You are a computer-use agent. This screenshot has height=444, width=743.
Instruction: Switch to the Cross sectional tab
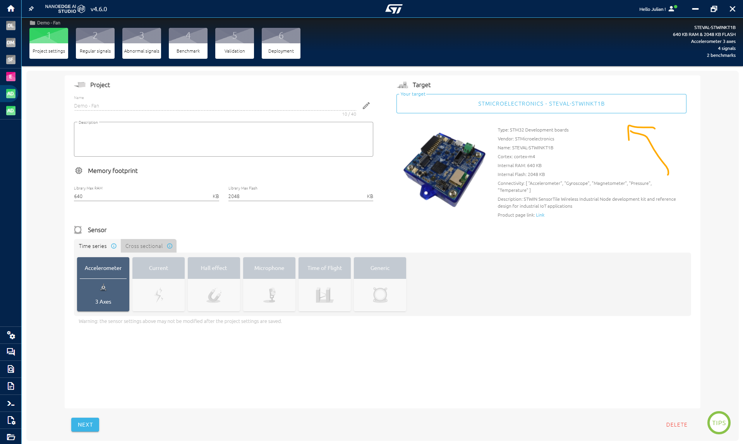pos(144,246)
